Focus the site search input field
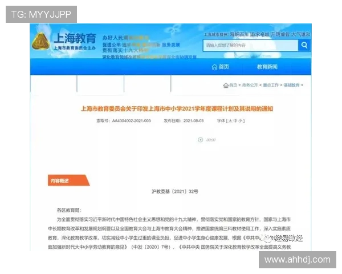 point(251,46)
